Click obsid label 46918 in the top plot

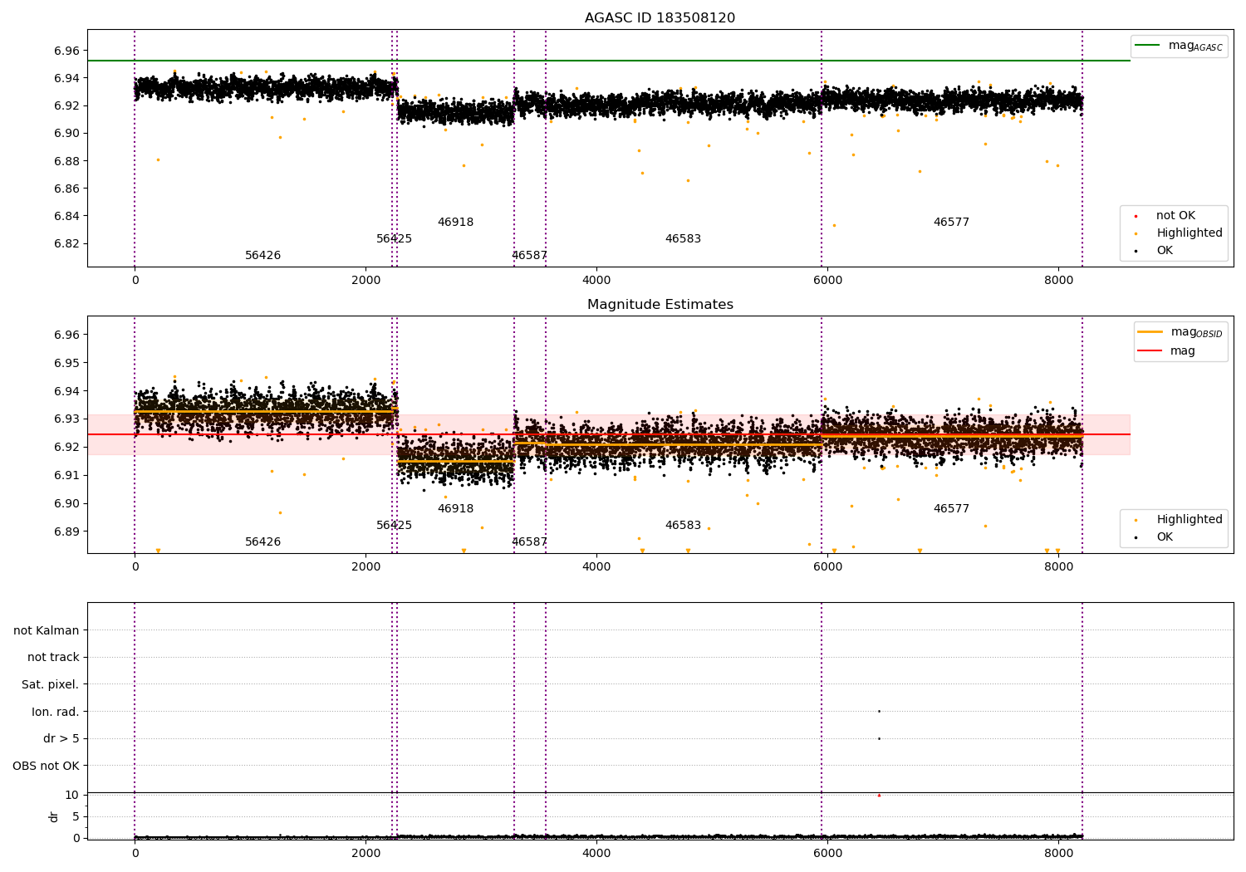[x=455, y=223]
